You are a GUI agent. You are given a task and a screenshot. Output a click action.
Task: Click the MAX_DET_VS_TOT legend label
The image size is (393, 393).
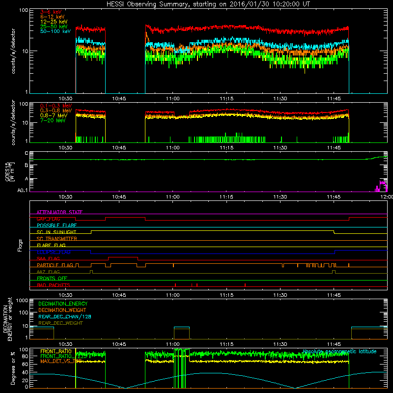click(61, 361)
